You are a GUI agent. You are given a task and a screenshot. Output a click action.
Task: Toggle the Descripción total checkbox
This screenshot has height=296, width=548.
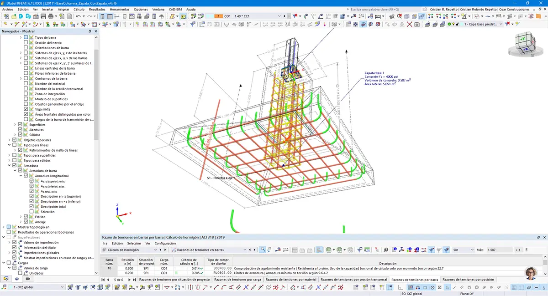32,207
